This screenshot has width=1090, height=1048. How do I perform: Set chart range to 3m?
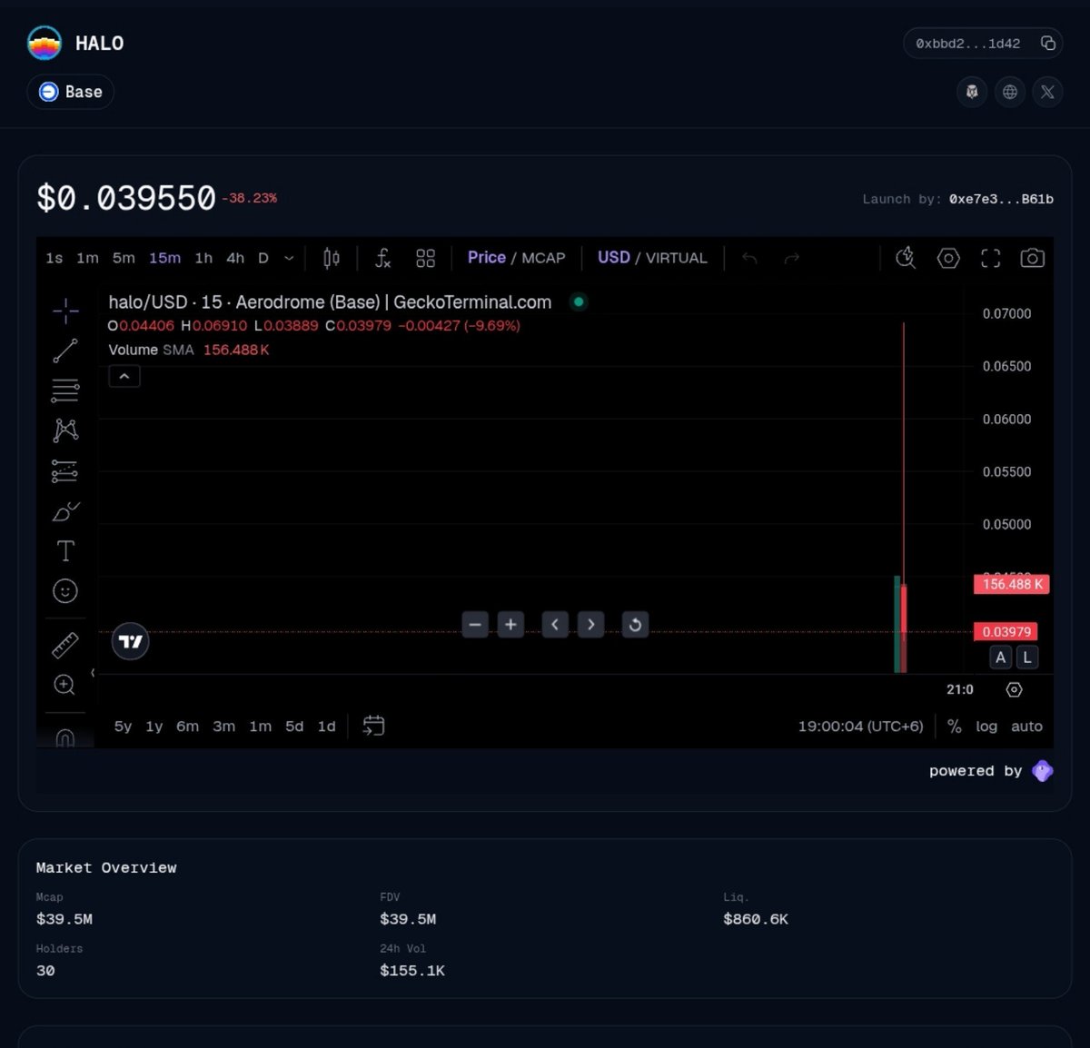(223, 726)
